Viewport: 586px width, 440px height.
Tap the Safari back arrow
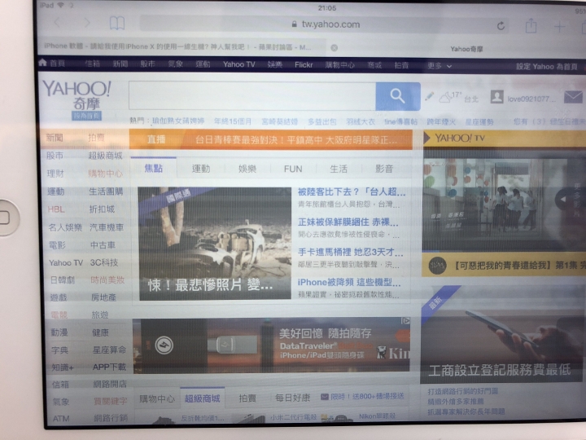click(57, 23)
